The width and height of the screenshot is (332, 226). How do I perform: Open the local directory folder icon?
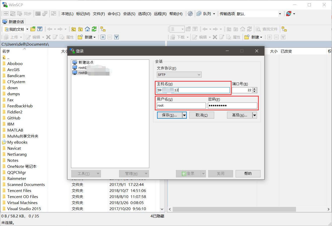click(33, 29)
